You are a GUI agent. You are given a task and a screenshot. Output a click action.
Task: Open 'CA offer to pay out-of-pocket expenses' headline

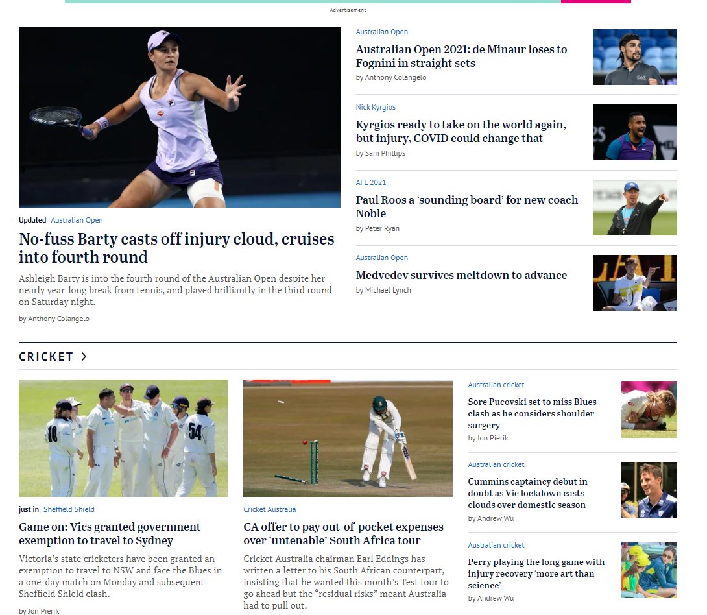point(344,534)
